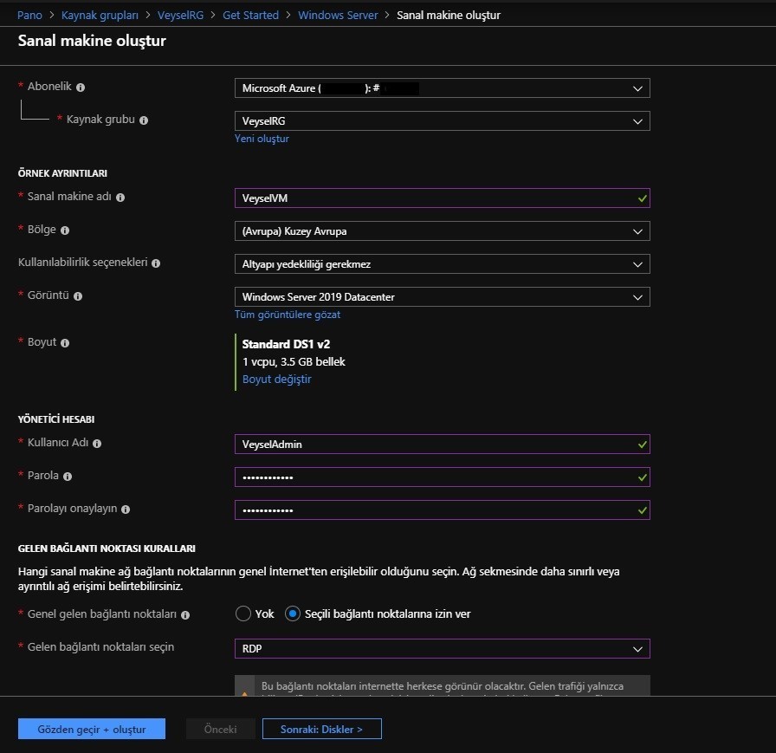Click the ÖRNEK AYRINTILARI section heading
This screenshot has width=776, height=753.
coord(62,173)
